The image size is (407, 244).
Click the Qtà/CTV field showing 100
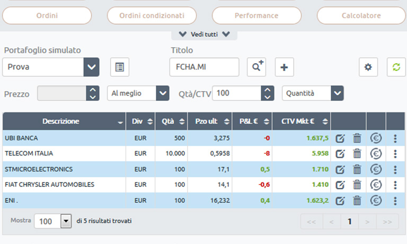point(237,93)
